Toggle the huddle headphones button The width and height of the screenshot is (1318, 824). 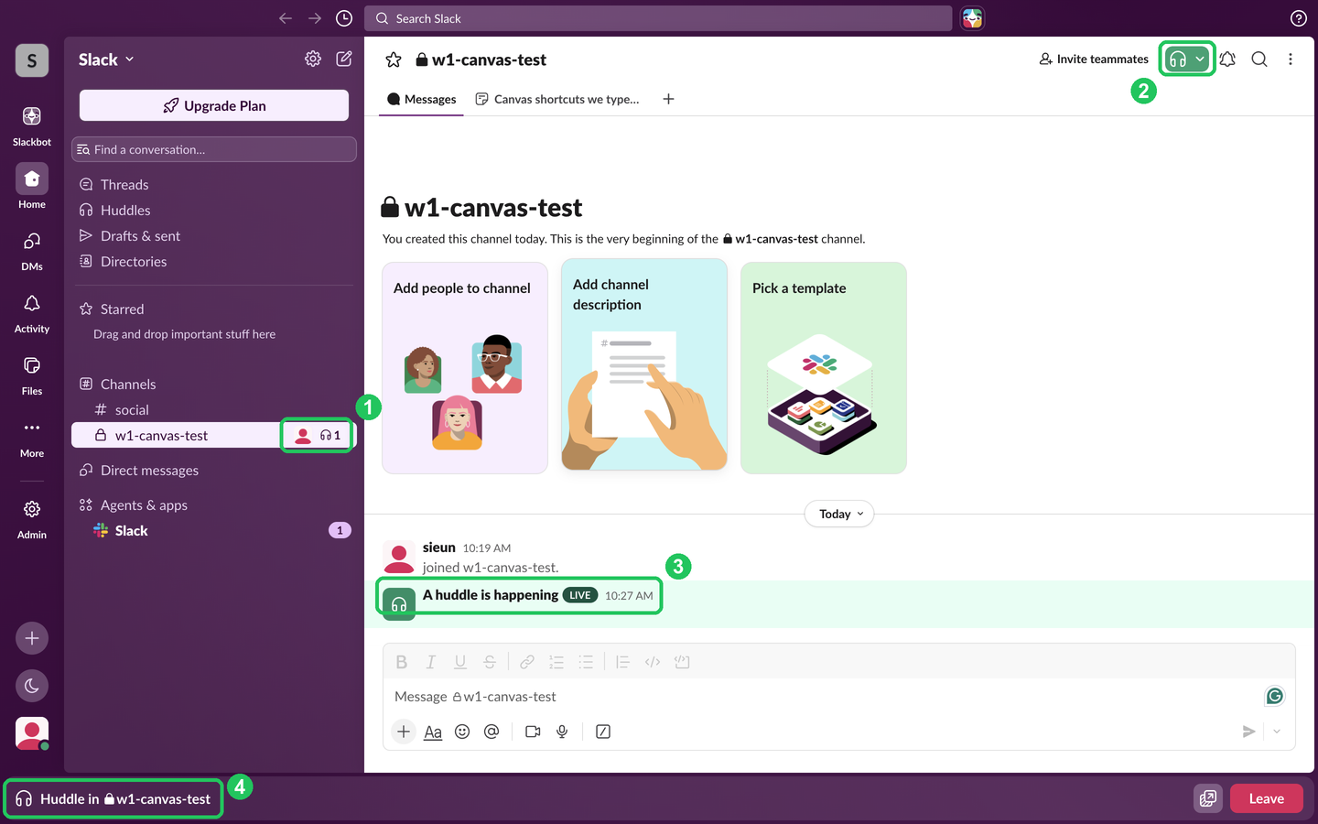point(1178,60)
